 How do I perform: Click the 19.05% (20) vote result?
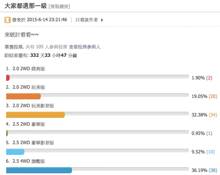click(205, 96)
